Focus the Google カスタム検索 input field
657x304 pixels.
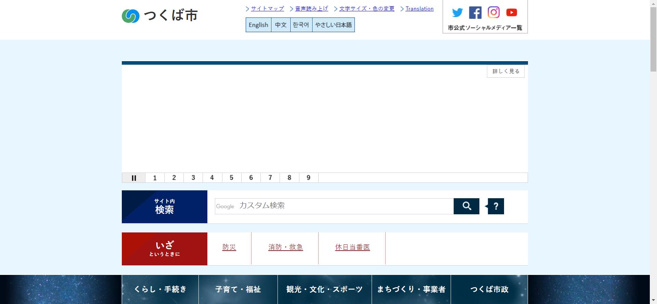[x=342, y=206]
